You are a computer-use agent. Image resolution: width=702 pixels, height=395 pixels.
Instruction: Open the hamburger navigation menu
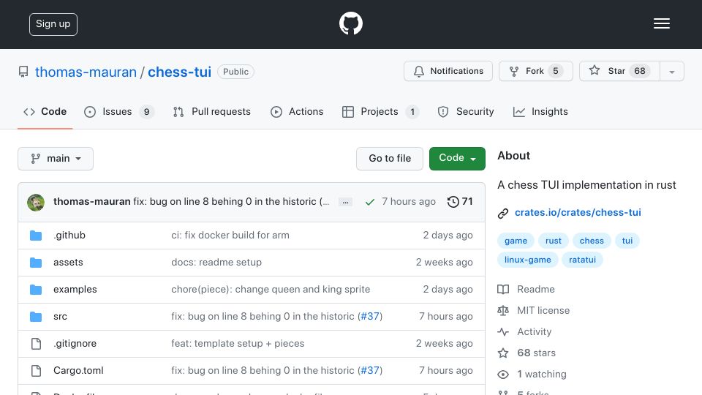pyautogui.click(x=661, y=23)
